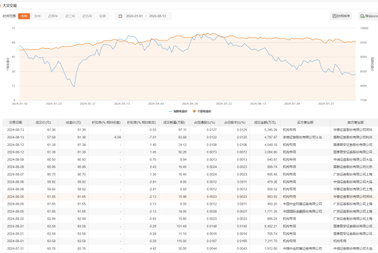The width and height of the screenshot is (378, 253).
Task: Select the 2024-08-05 highlighted table row date
Action: (x=15, y=196)
